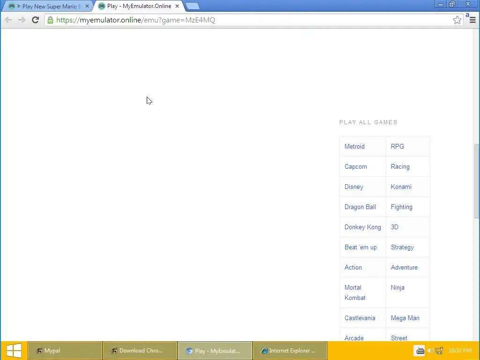The width and height of the screenshot is (480, 360).
Task: Open the on-screen keyboard tray icon
Action: point(420,351)
